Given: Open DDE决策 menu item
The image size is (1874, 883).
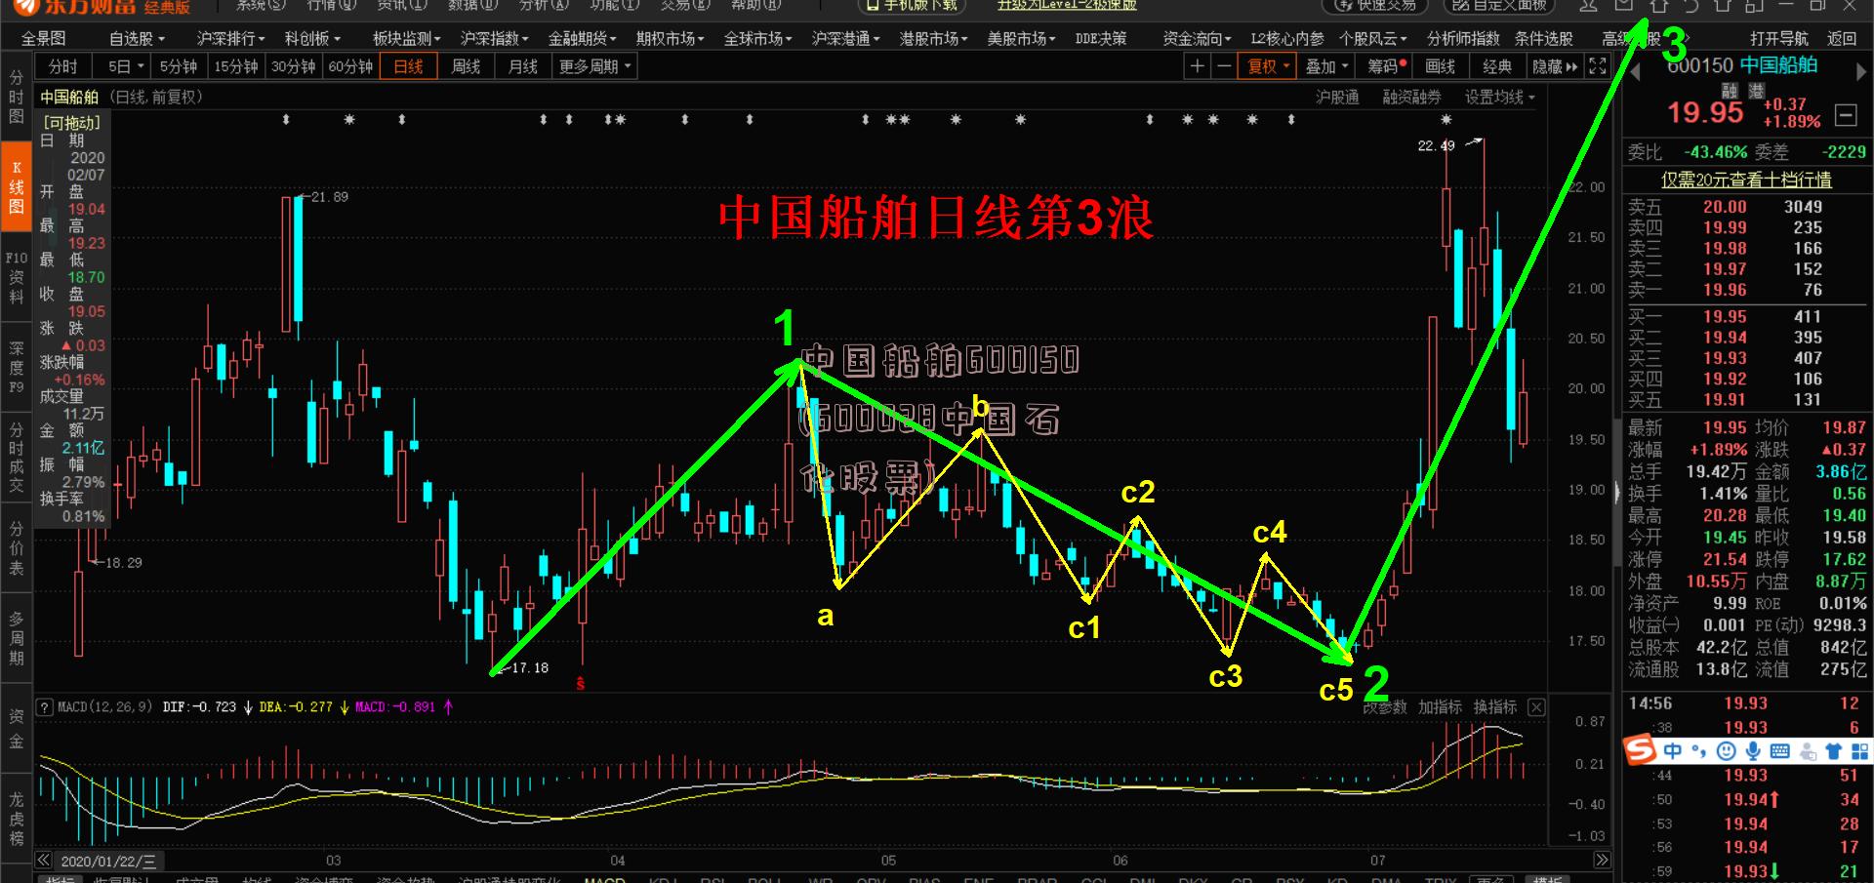Looking at the screenshot, I should [x=1100, y=39].
